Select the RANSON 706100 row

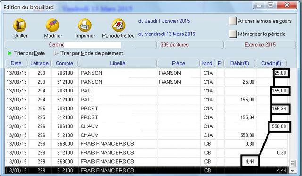pyautogui.click(x=146, y=73)
